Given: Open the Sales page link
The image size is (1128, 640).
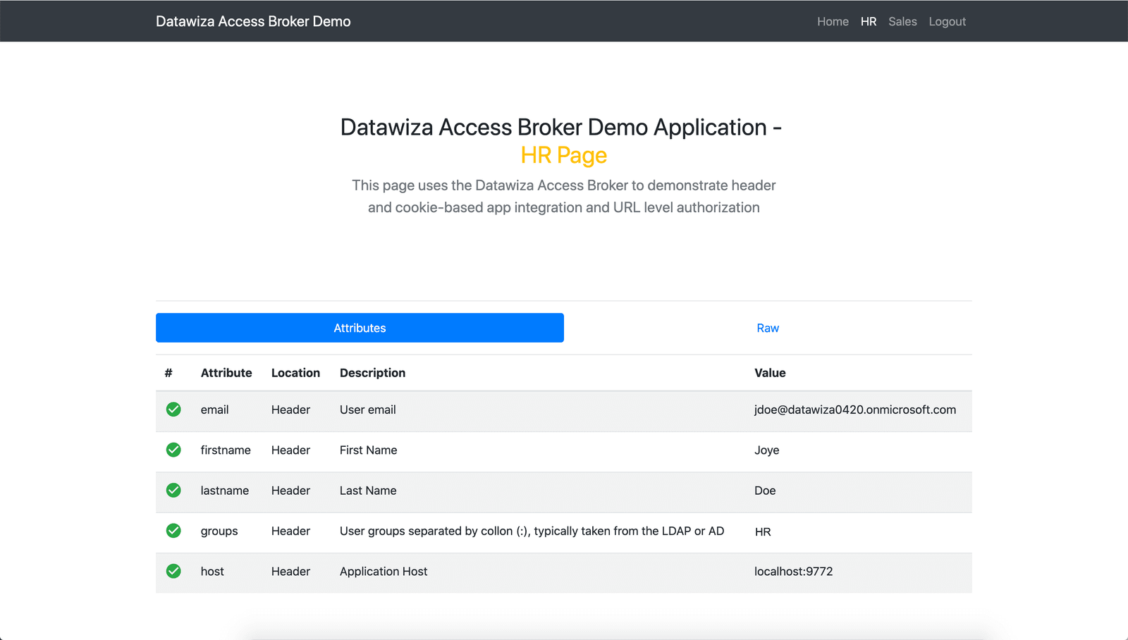Looking at the screenshot, I should click(x=902, y=22).
